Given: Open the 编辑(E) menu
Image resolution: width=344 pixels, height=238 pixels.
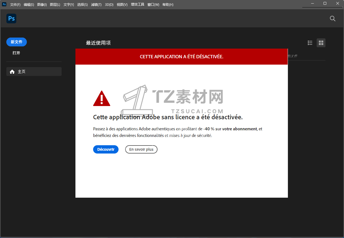Looking at the screenshot, I should click(29, 4).
